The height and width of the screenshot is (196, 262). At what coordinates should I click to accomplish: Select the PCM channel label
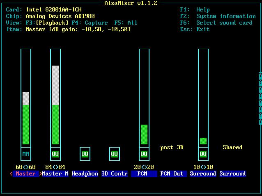click(x=144, y=173)
